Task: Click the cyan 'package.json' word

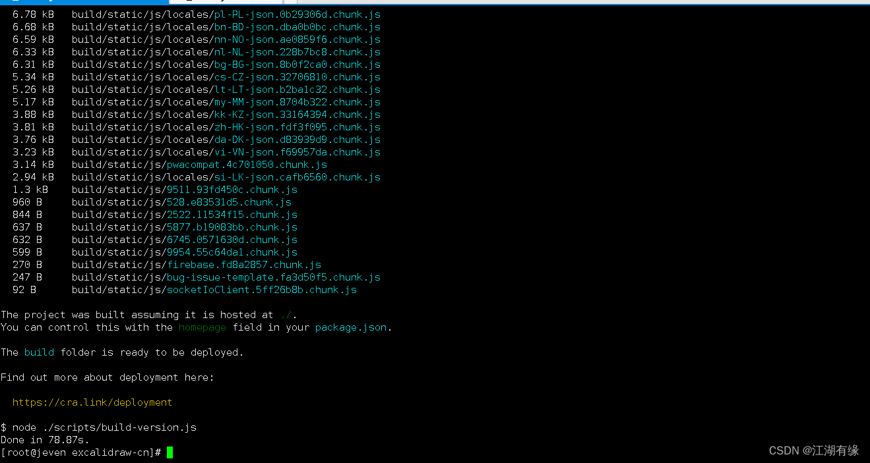Action: 351,327
